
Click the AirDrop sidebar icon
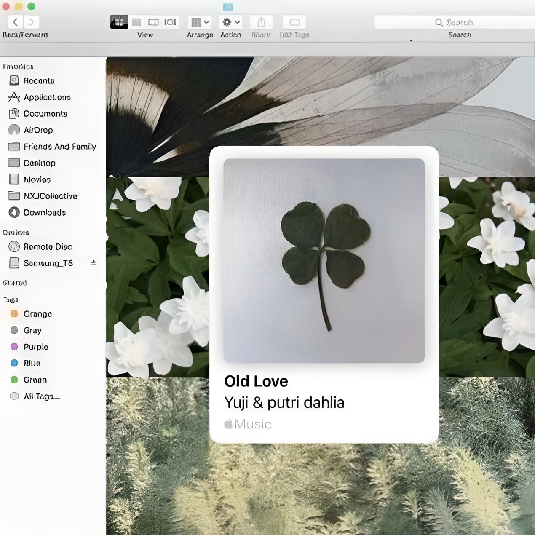[x=14, y=130]
